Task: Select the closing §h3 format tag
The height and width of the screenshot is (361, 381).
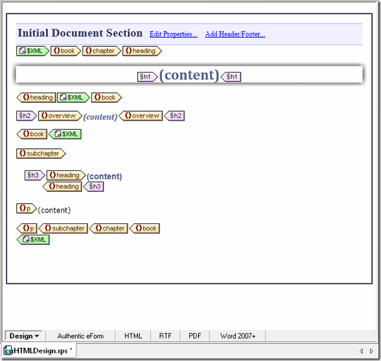Action: pyautogui.click(x=93, y=186)
